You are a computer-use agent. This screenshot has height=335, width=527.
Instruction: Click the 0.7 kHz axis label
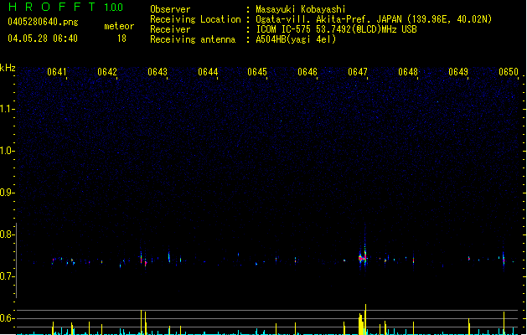point(7,276)
